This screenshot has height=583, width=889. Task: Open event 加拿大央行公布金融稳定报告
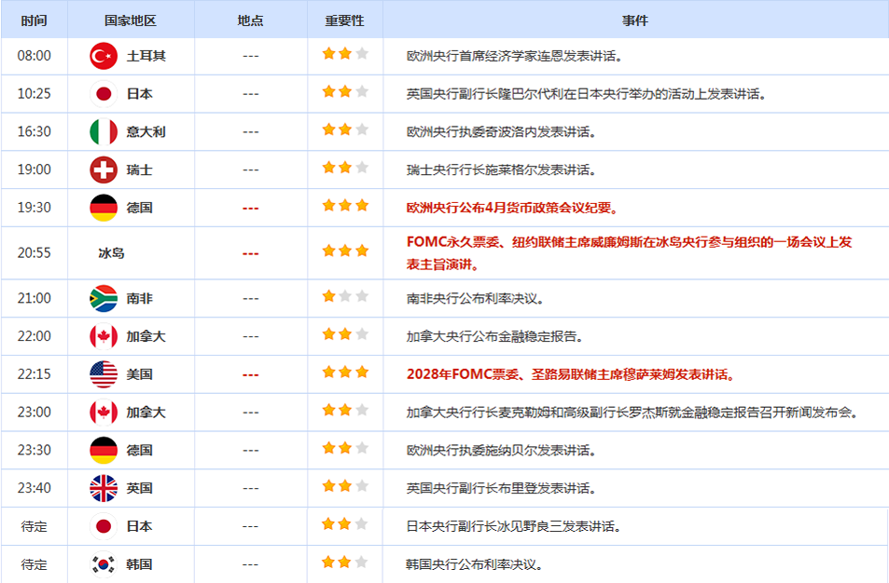pyautogui.click(x=495, y=336)
